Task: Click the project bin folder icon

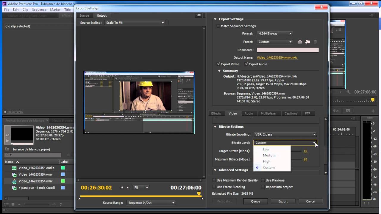Action: click(x=7, y=149)
